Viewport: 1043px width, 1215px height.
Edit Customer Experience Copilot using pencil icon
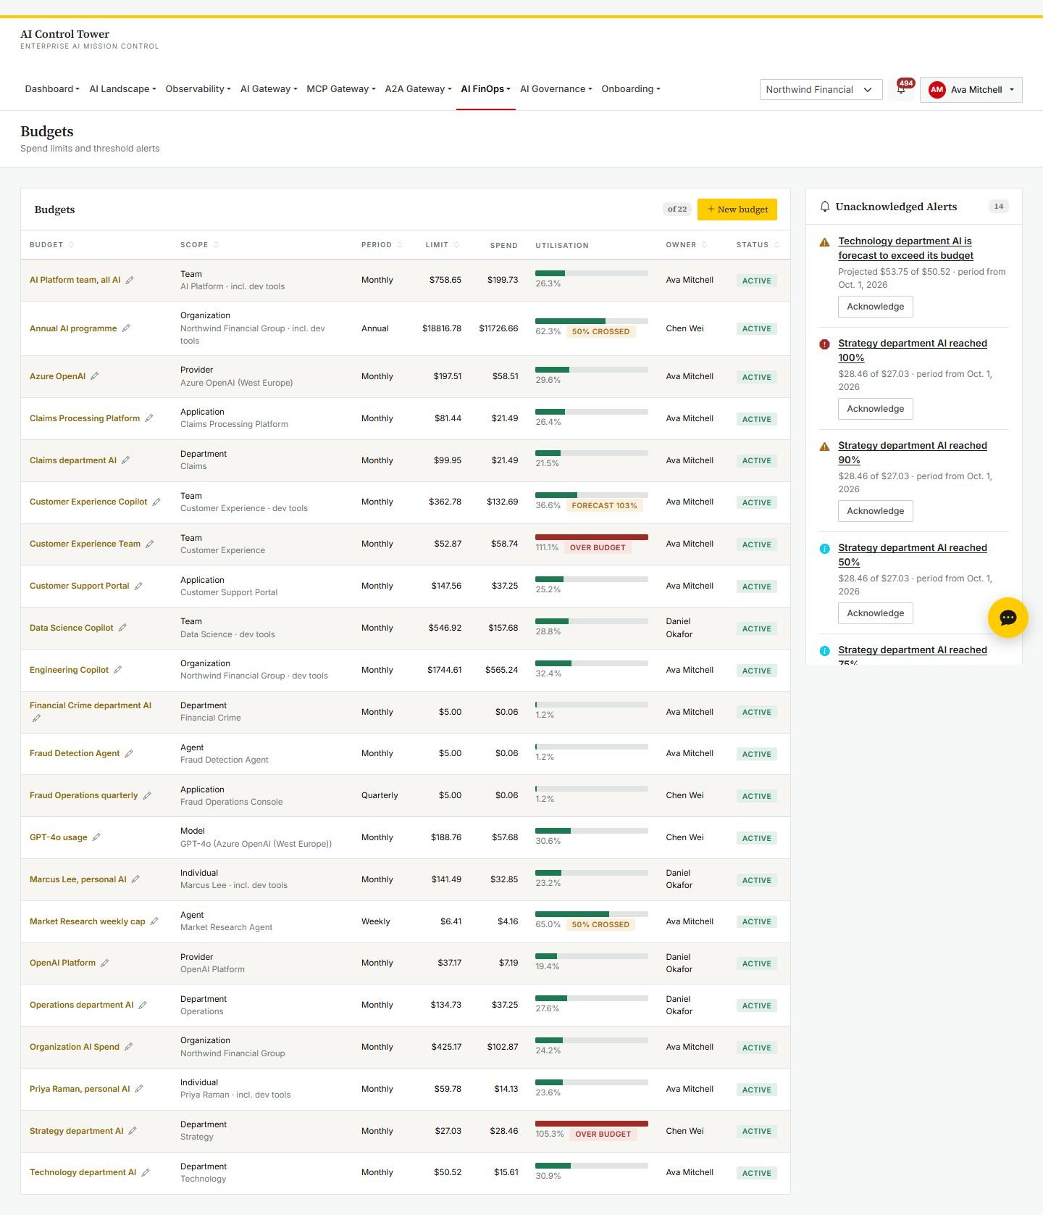point(156,502)
